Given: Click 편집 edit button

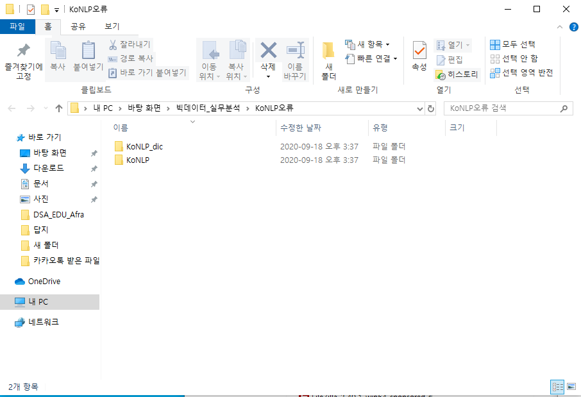Looking at the screenshot, I should 450,60.
